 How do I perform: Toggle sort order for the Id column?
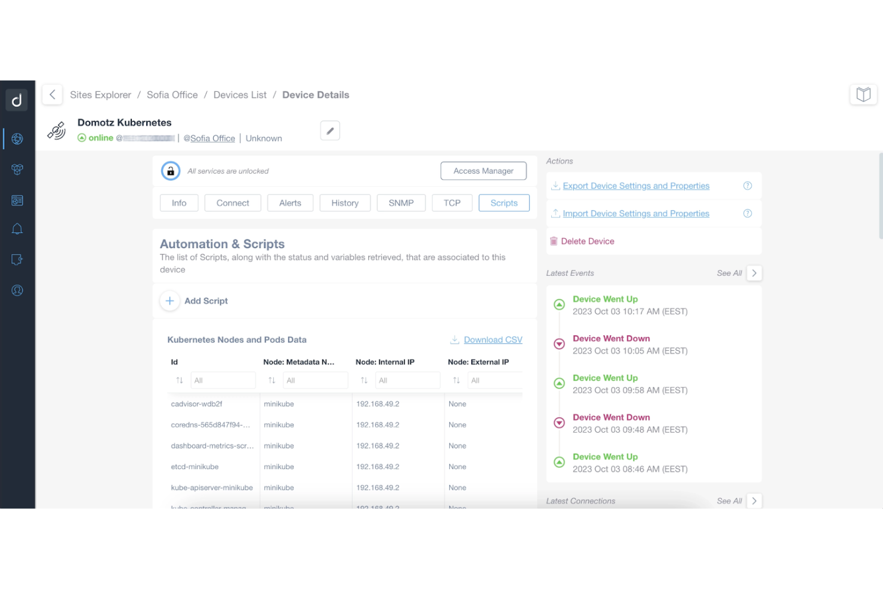180,381
